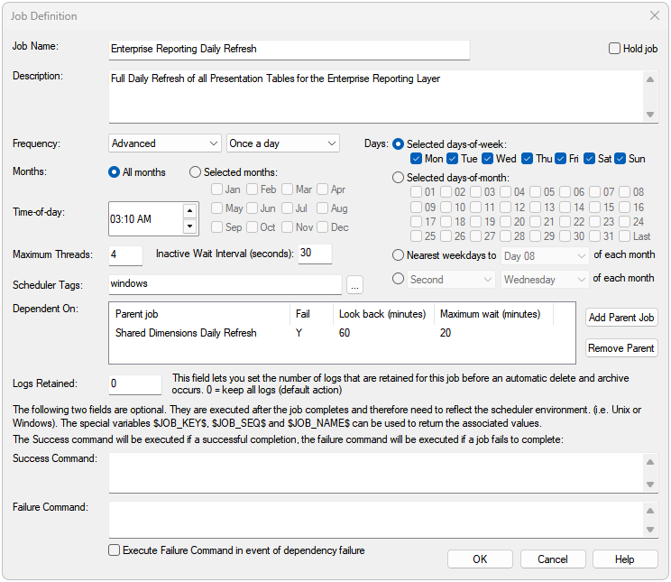
Task: Toggle Execute Failure Command on dependency failure
Action: click(x=115, y=550)
